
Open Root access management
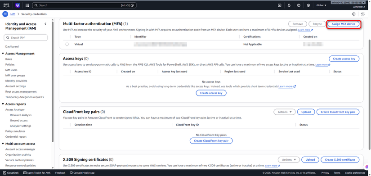coord(21,92)
